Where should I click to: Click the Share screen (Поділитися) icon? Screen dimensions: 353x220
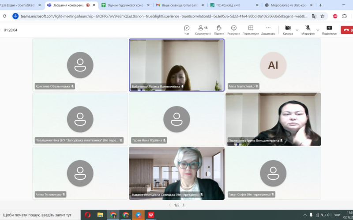click(329, 29)
